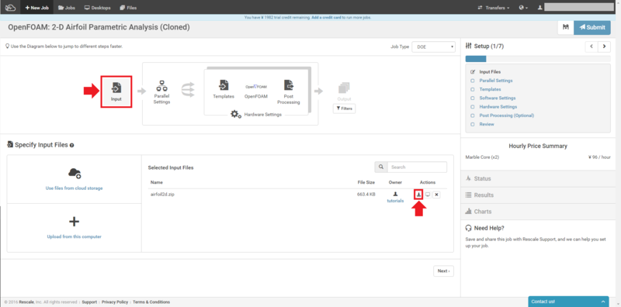The width and height of the screenshot is (621, 307).
Task: Expand the Transfers dropdown
Action: [x=494, y=8]
